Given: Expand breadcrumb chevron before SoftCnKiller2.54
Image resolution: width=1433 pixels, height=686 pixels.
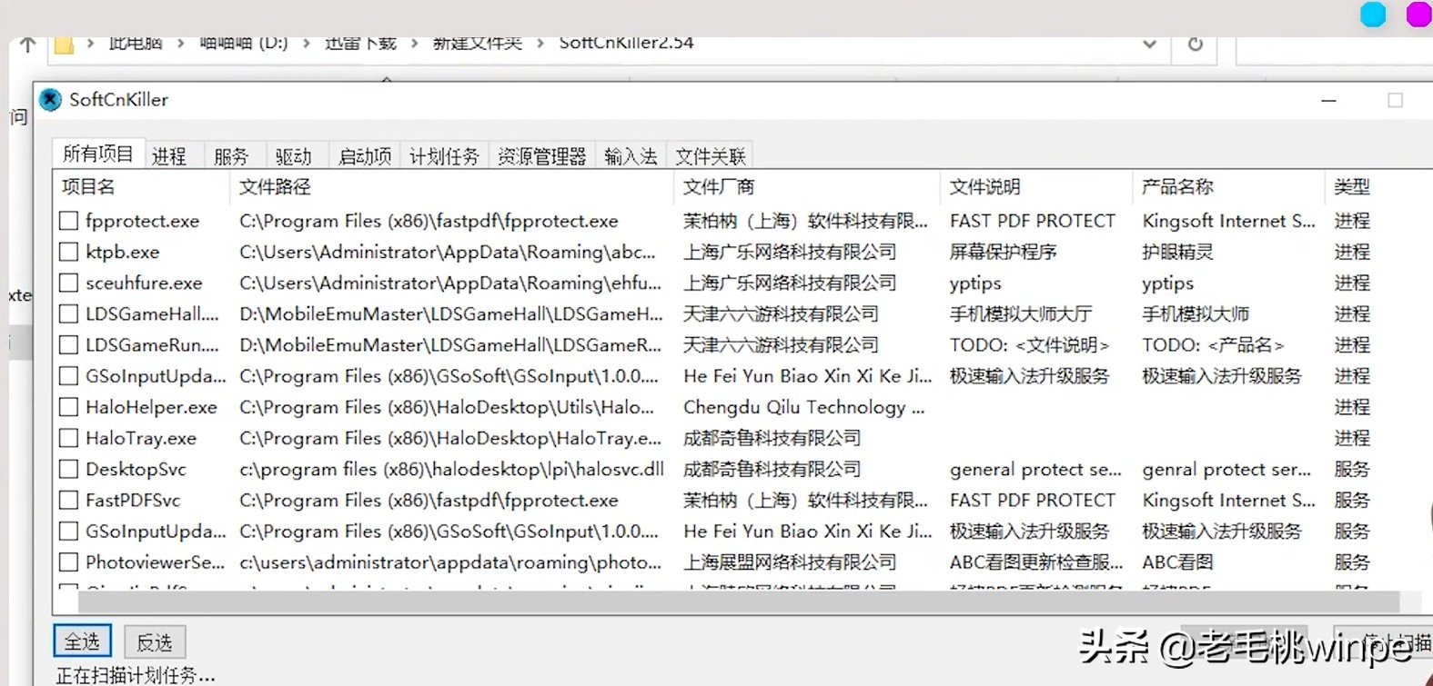Looking at the screenshot, I should point(541,44).
